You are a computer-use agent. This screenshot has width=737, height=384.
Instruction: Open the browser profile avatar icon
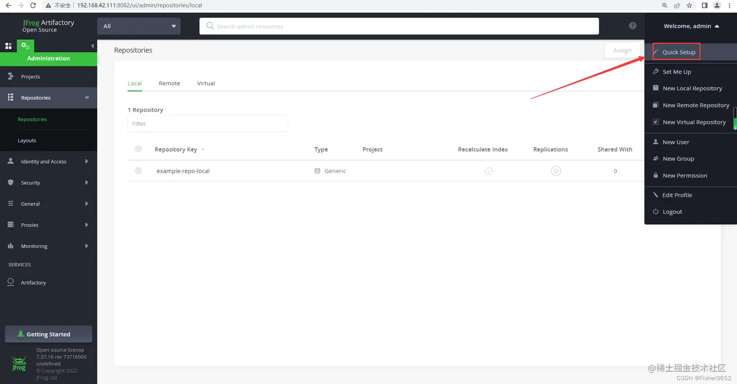pos(717,5)
